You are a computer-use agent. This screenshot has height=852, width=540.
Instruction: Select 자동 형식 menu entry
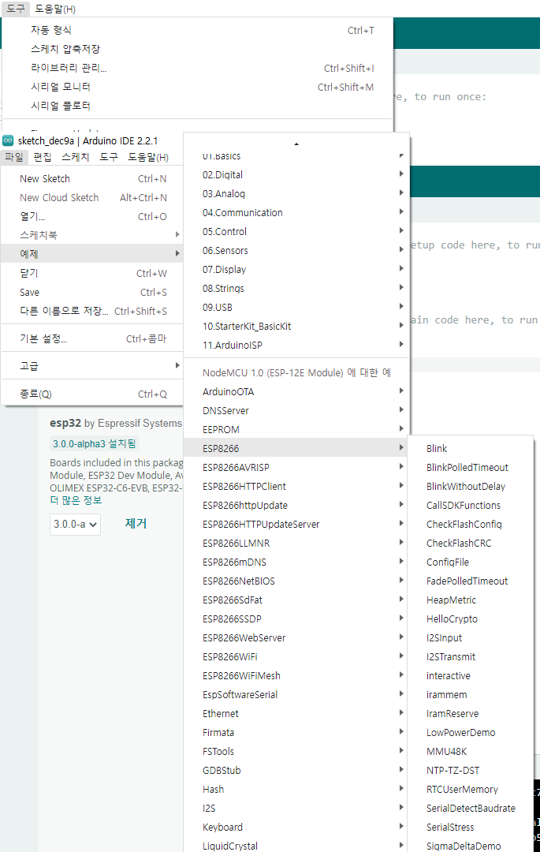point(198,31)
